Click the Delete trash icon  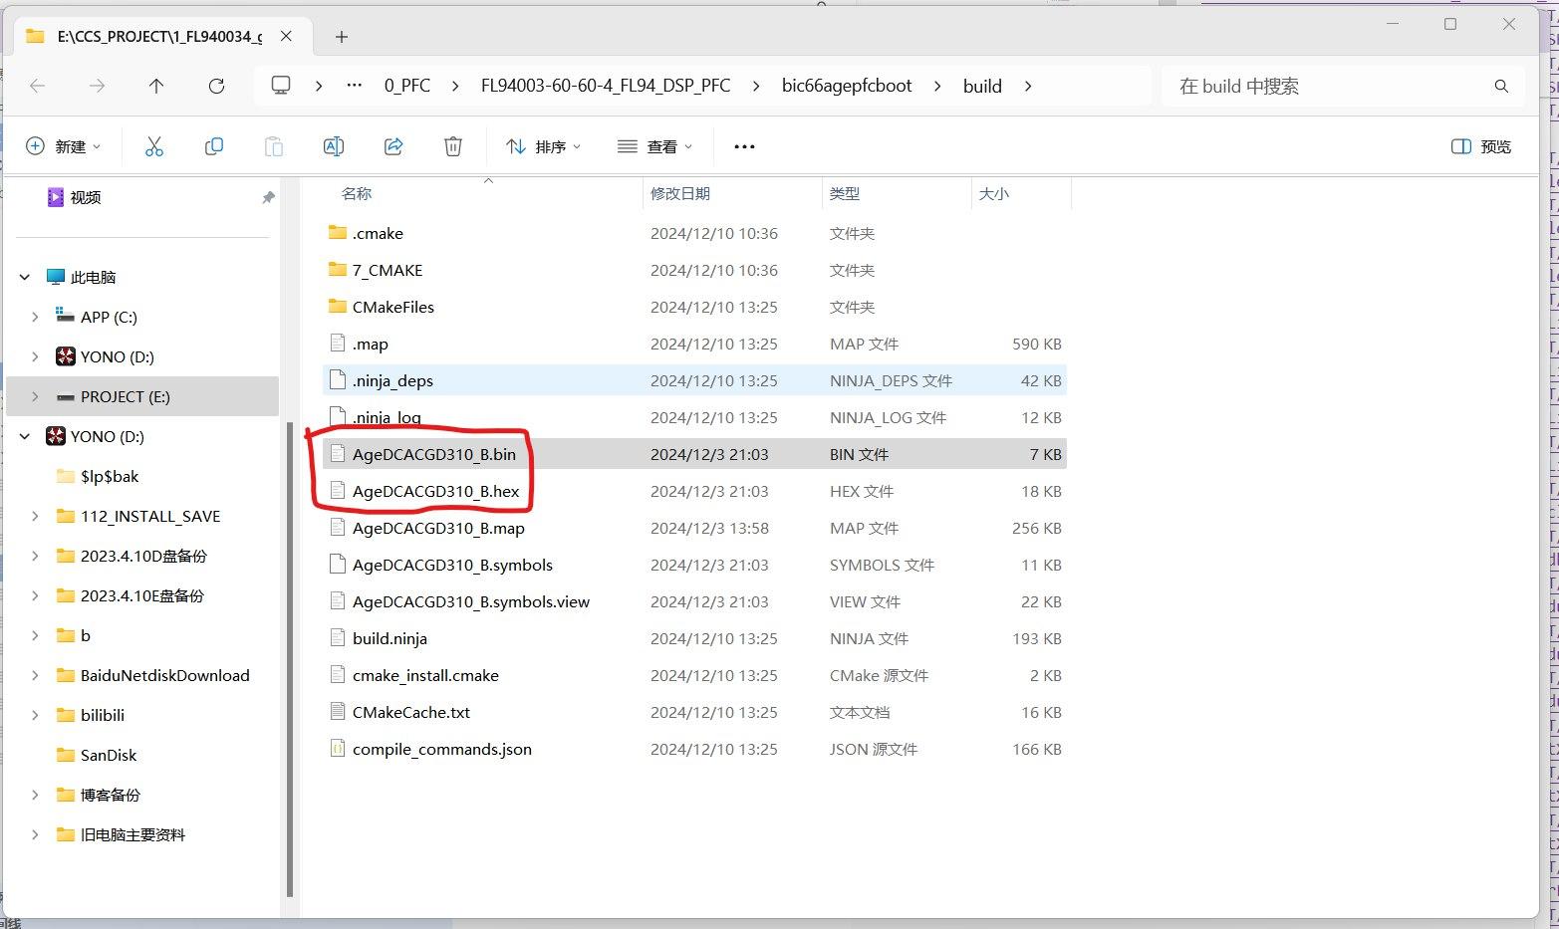pos(452,146)
